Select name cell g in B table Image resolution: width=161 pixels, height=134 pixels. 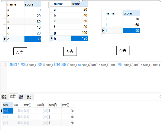click(x=62, y=33)
